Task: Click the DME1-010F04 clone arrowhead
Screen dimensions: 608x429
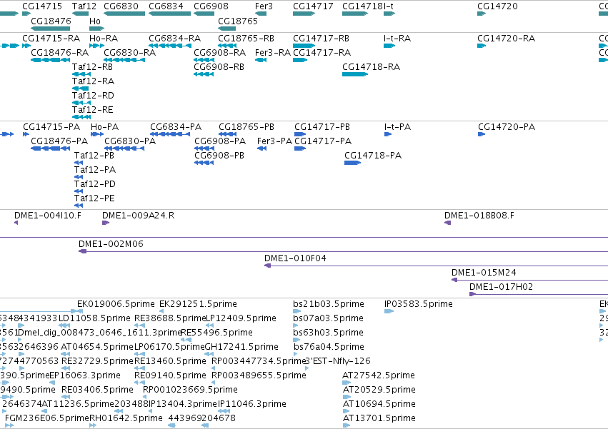Action: 267,266
